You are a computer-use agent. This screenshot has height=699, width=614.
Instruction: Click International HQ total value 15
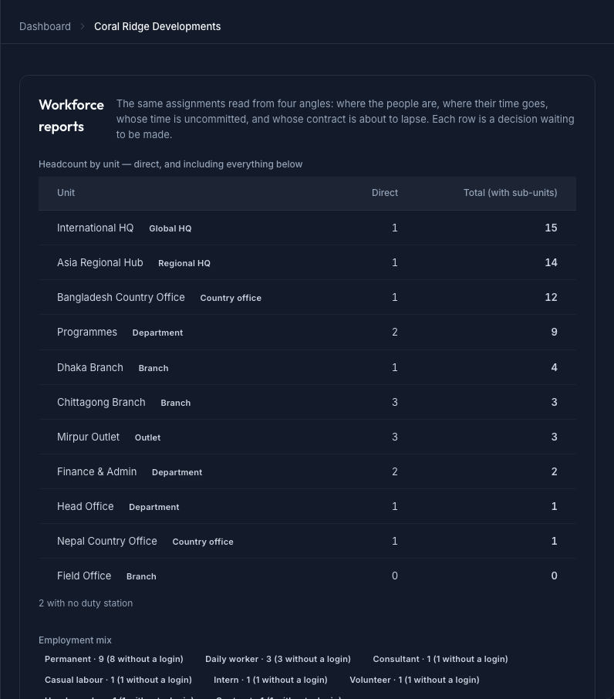(x=552, y=228)
